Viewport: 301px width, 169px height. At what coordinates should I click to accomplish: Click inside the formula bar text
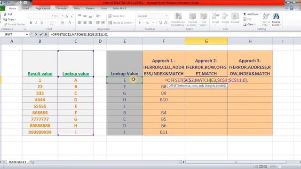(x=79, y=34)
